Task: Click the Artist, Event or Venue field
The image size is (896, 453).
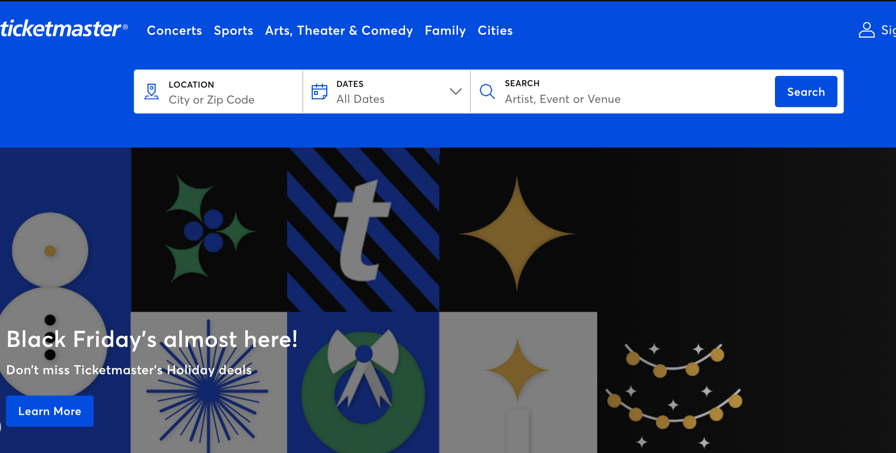Action: coord(563,99)
